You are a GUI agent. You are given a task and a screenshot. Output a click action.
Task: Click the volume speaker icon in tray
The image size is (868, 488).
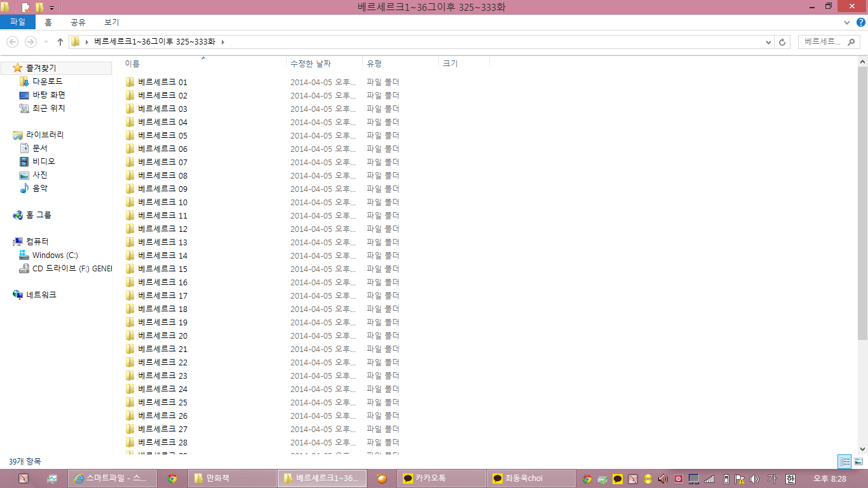[x=754, y=478]
